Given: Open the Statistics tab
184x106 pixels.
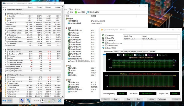Looking at the screenshot, I should point(153,52).
